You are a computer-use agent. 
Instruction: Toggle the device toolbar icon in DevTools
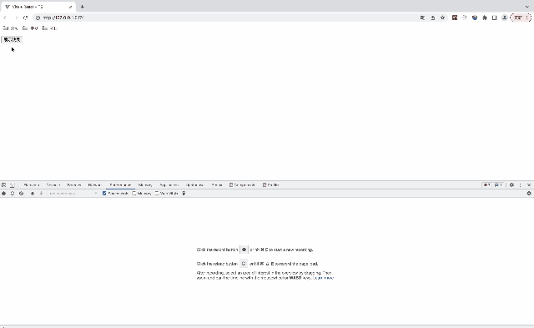pos(12,185)
